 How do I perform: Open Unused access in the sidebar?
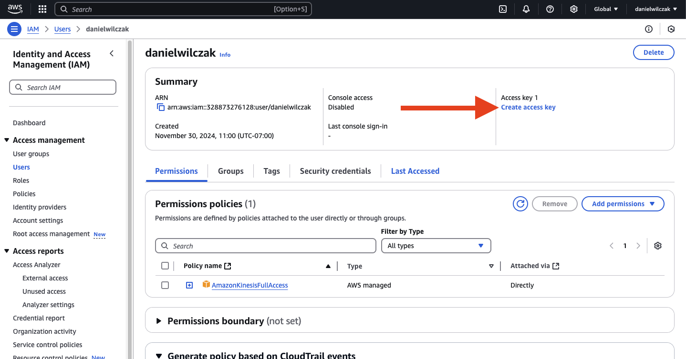coord(44,291)
